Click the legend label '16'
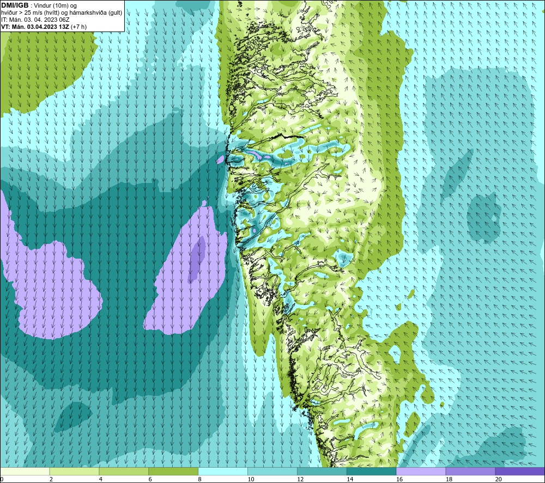 pos(399,480)
